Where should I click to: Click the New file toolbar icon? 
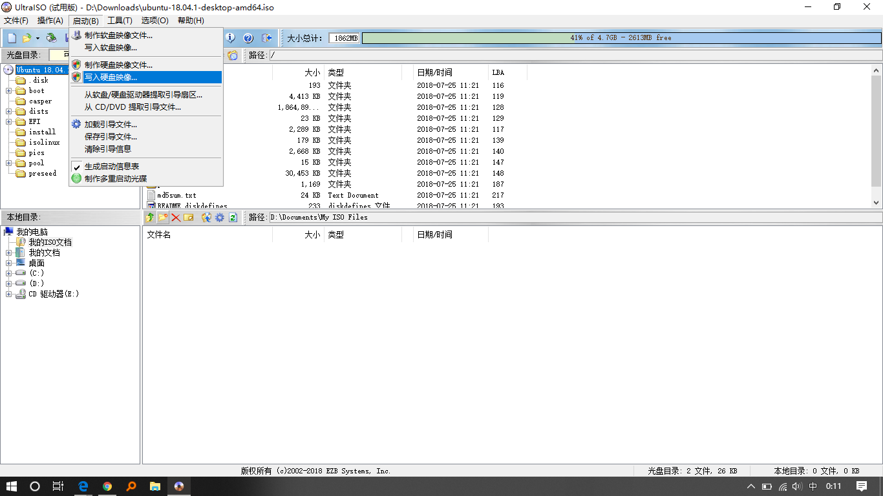[x=12, y=38]
